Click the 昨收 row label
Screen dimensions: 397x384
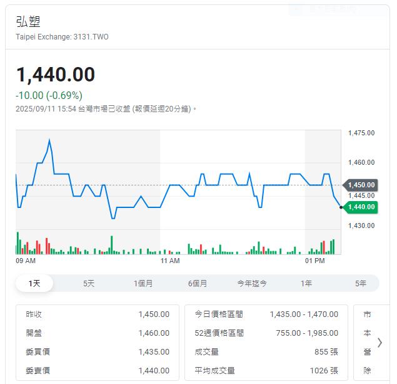coord(34,314)
